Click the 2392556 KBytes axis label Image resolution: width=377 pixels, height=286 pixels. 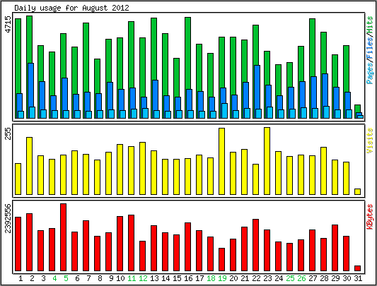8,218
